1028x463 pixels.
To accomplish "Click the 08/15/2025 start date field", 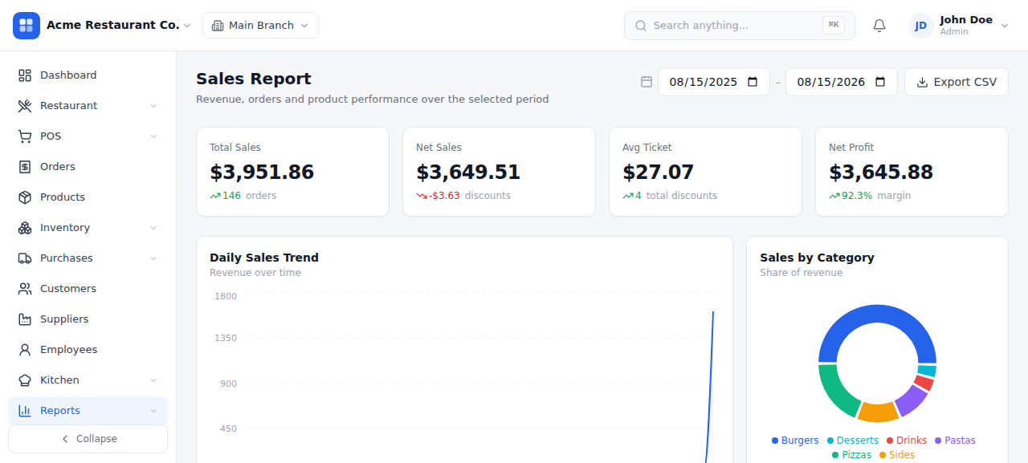I will point(714,82).
